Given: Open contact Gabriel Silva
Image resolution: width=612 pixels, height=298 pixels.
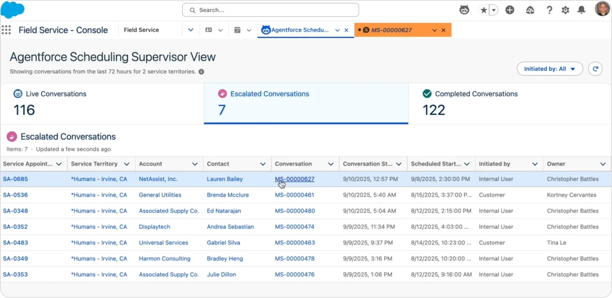Looking at the screenshot, I should coord(224,243).
